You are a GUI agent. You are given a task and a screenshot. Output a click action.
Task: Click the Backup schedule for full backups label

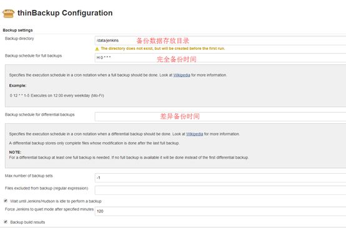pyautogui.click(x=33, y=55)
